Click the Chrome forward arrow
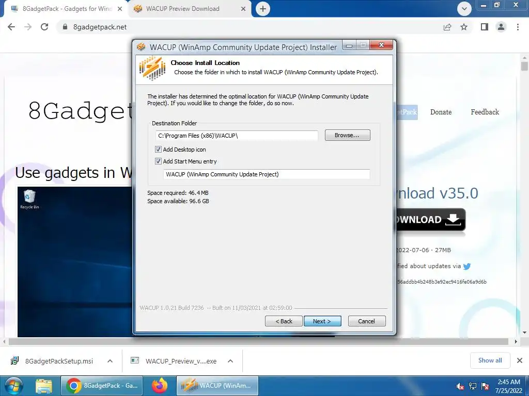 tap(28, 27)
